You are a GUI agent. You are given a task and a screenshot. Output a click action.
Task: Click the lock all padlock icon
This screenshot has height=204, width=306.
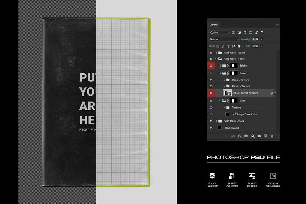pos(239,46)
